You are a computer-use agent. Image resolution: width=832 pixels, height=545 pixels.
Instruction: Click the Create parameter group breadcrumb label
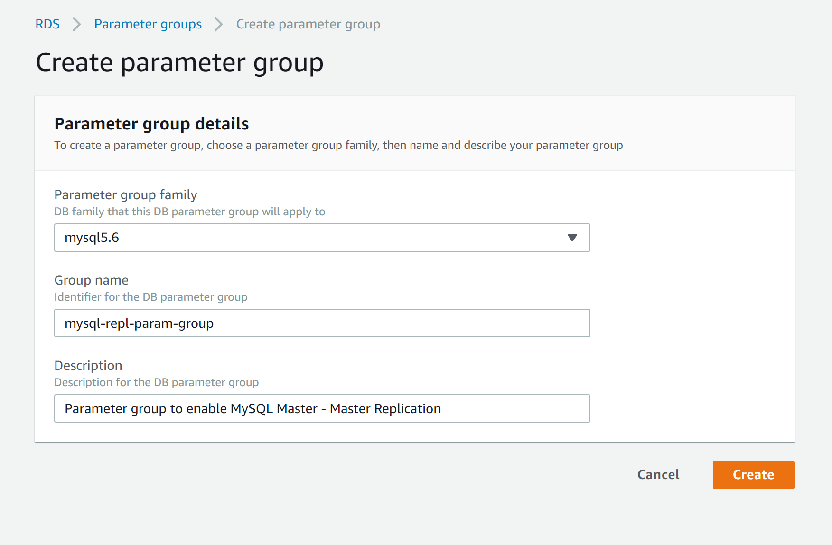(x=308, y=24)
